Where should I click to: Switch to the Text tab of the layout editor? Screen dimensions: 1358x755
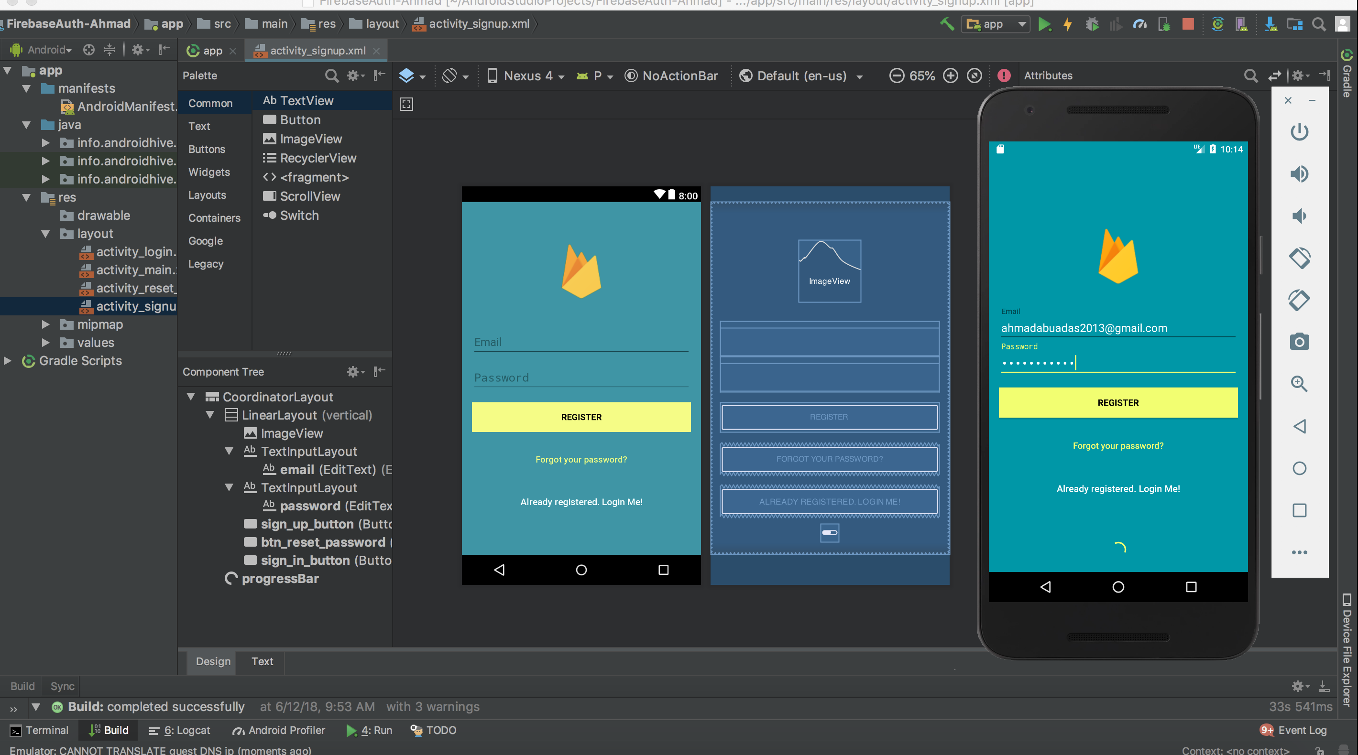(262, 662)
